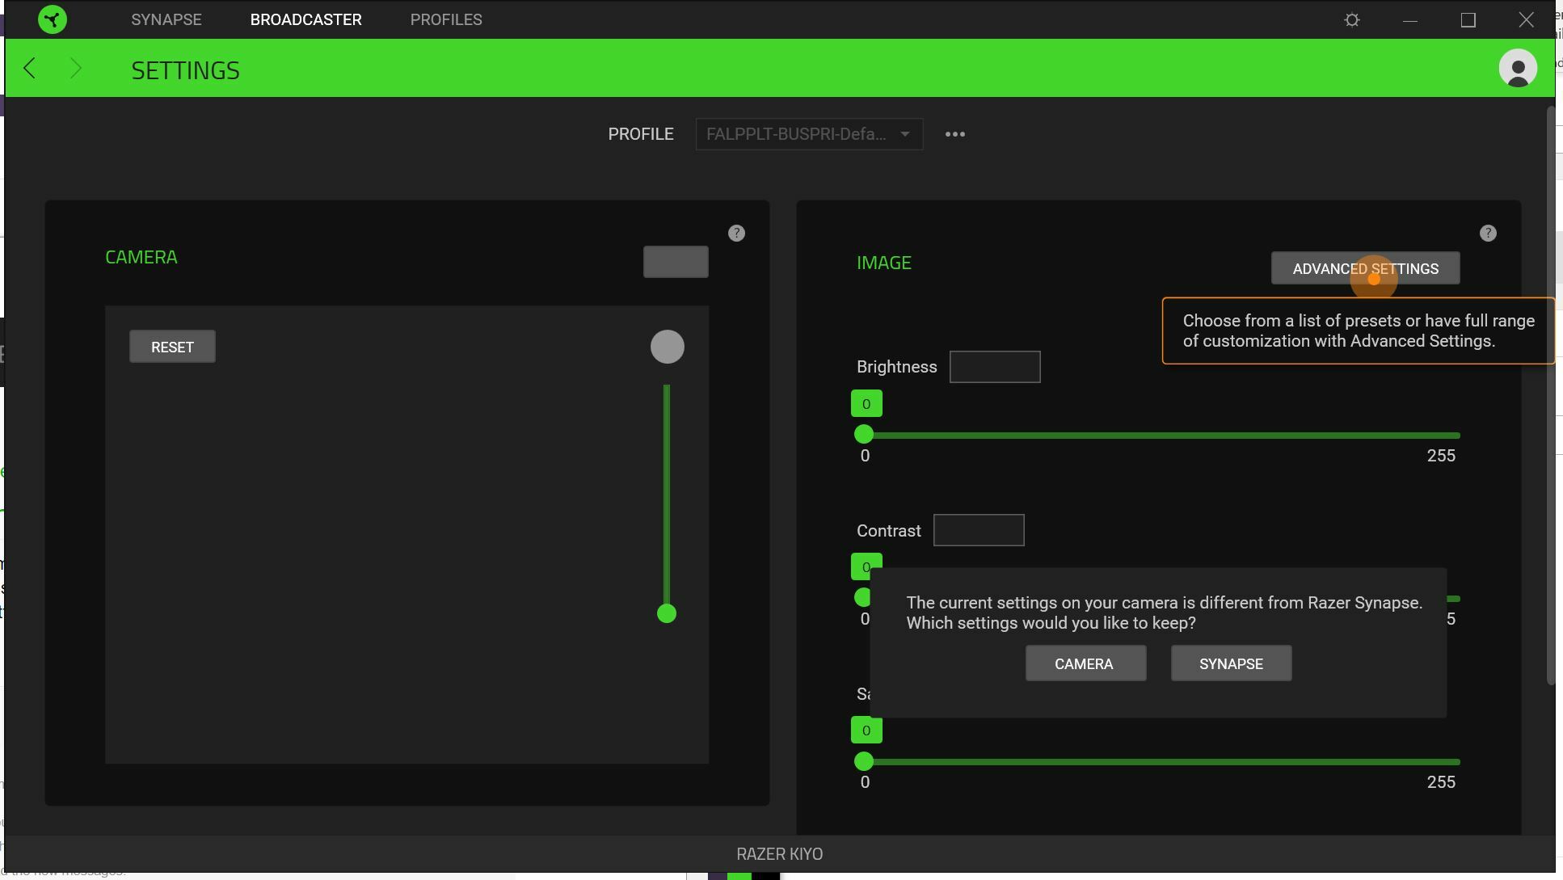This screenshot has width=1563, height=880.
Task: Switch to the PROFILES tab
Action: (446, 19)
